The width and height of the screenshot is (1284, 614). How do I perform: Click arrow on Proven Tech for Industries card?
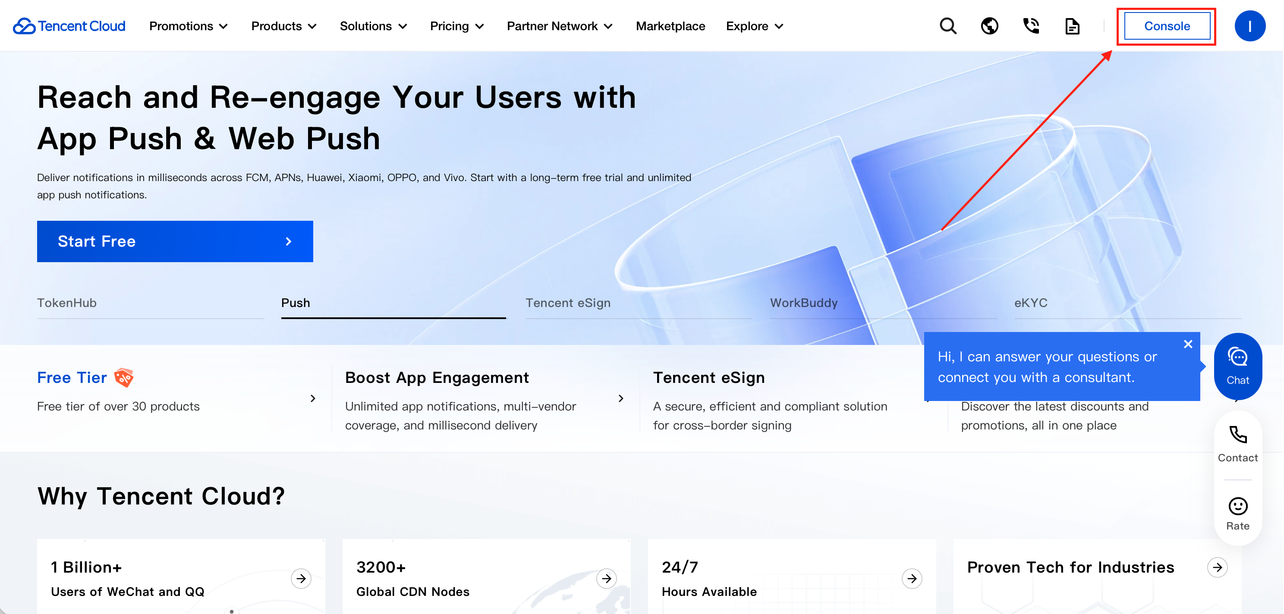pyautogui.click(x=1217, y=567)
